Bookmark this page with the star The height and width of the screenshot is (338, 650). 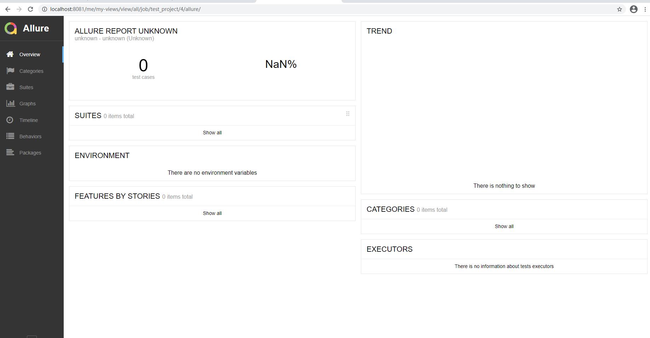(620, 9)
